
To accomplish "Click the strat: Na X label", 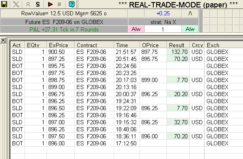I will [163, 22].
